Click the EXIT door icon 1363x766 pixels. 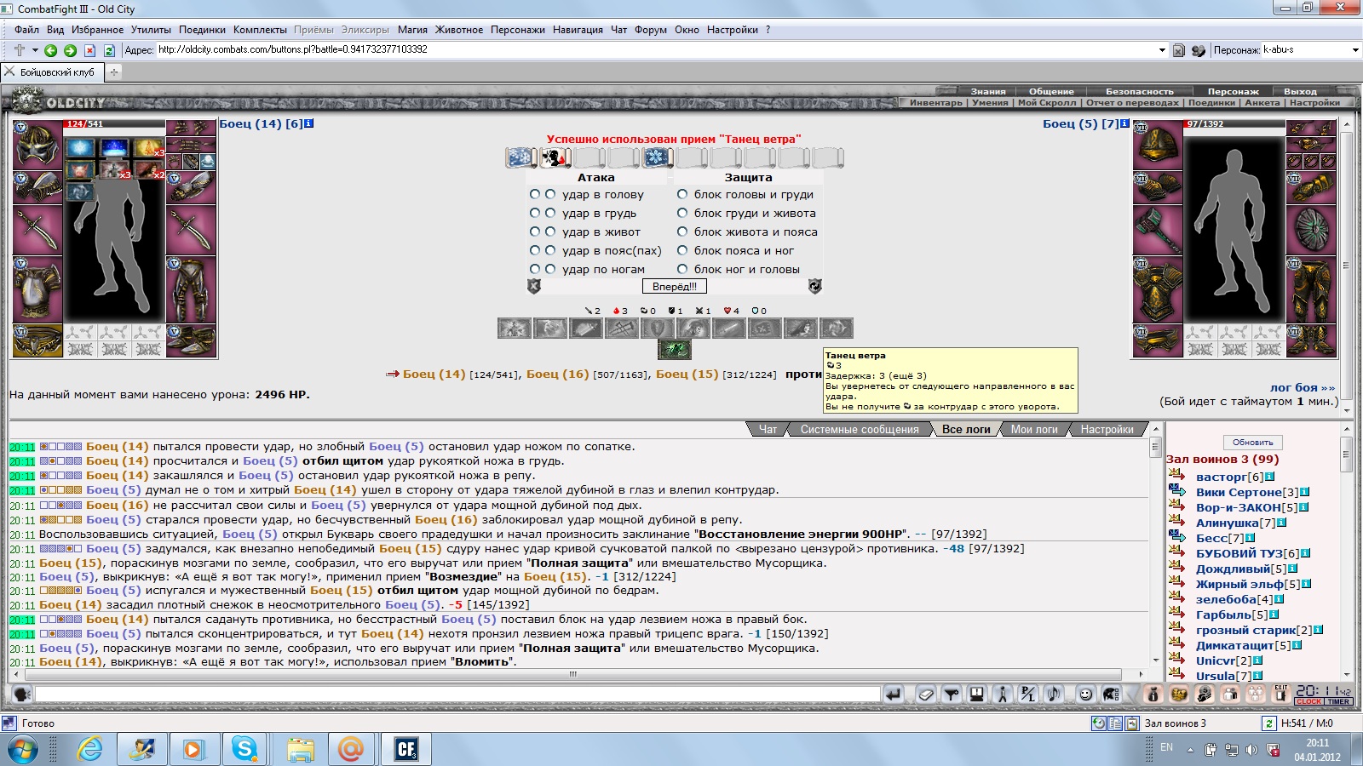pyautogui.click(x=1280, y=695)
